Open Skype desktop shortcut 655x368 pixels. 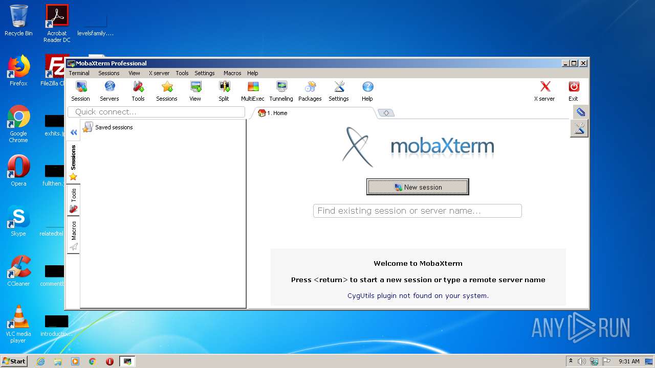coord(18,221)
